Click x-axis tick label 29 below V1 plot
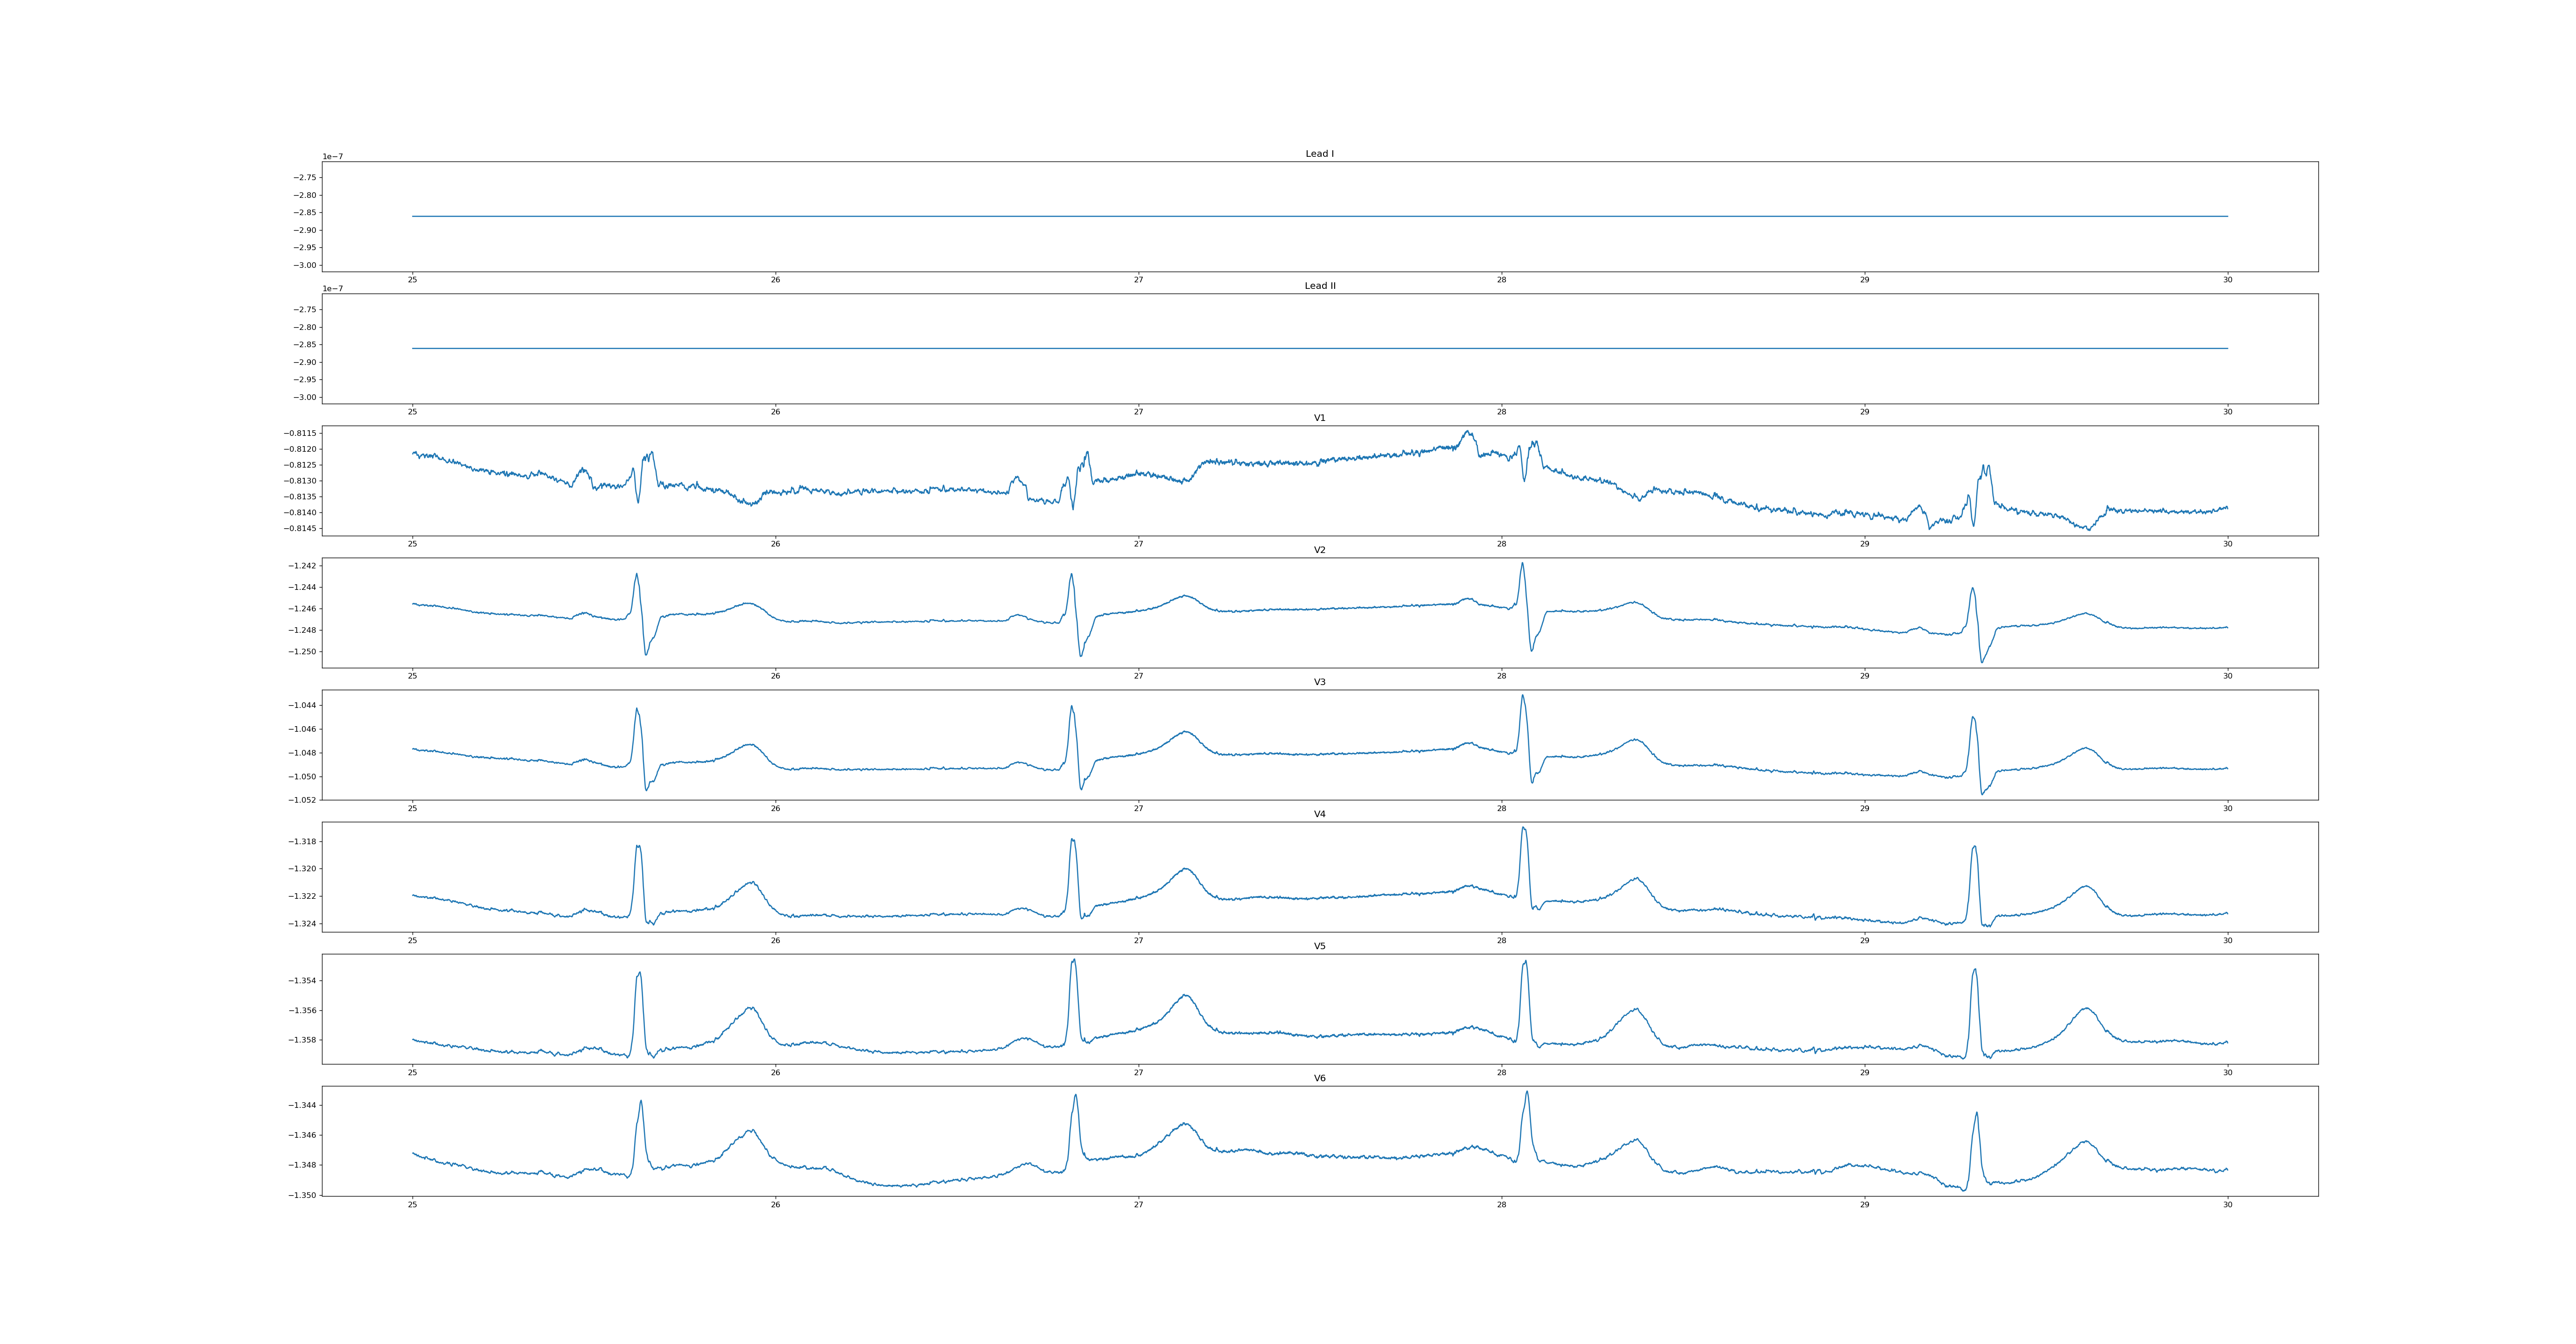 tap(1864, 544)
